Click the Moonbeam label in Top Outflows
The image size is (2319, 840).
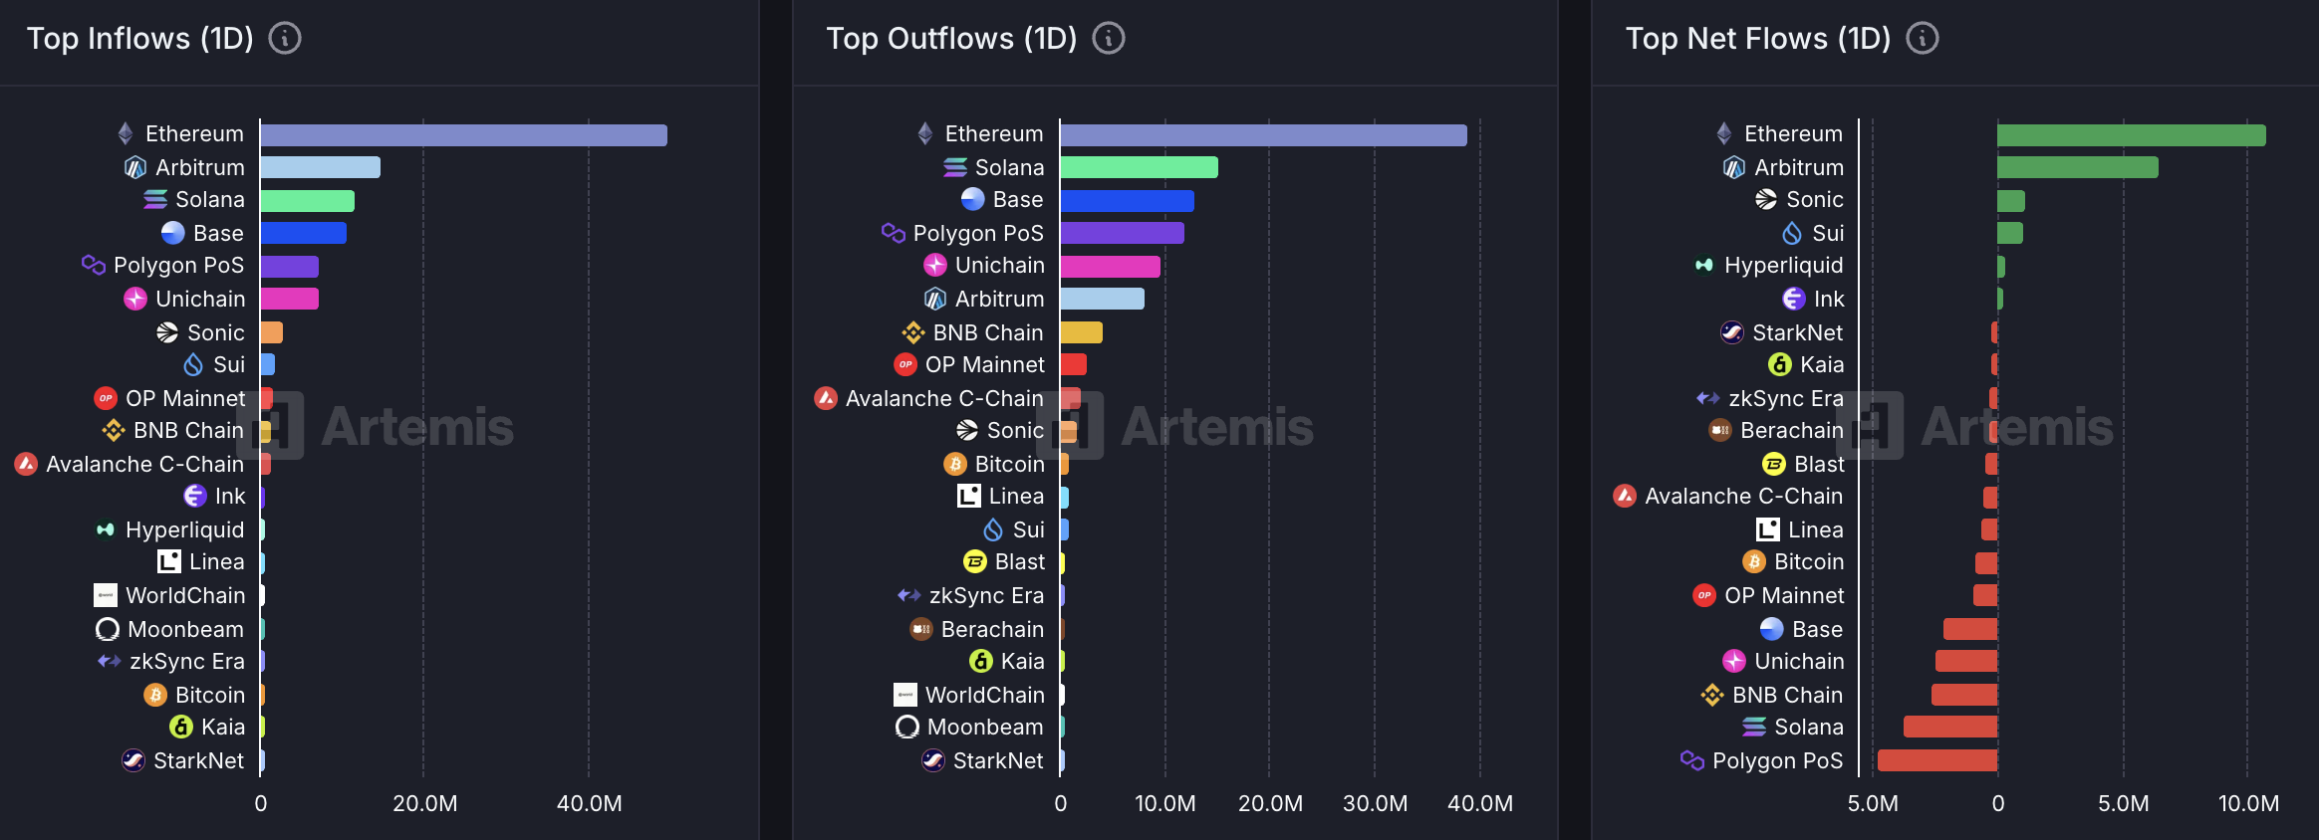coord(986,727)
